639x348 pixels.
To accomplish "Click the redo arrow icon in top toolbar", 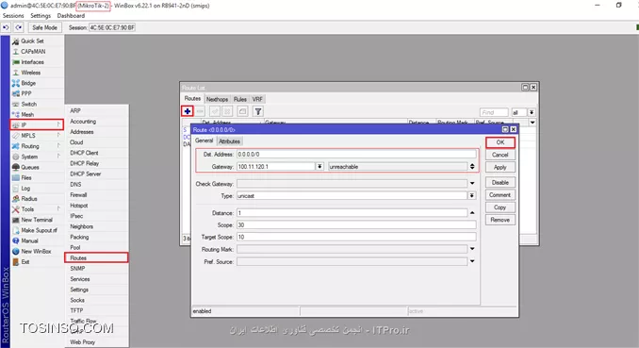I will point(18,27).
